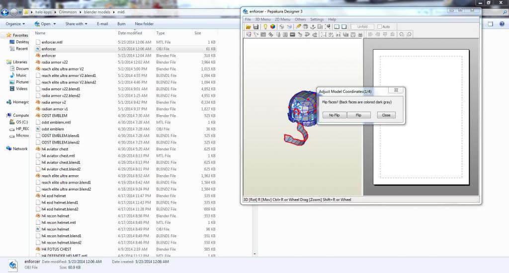Click the anchor icon in Pepakura toolbar
This screenshot has height=273, width=509.
point(313,27)
